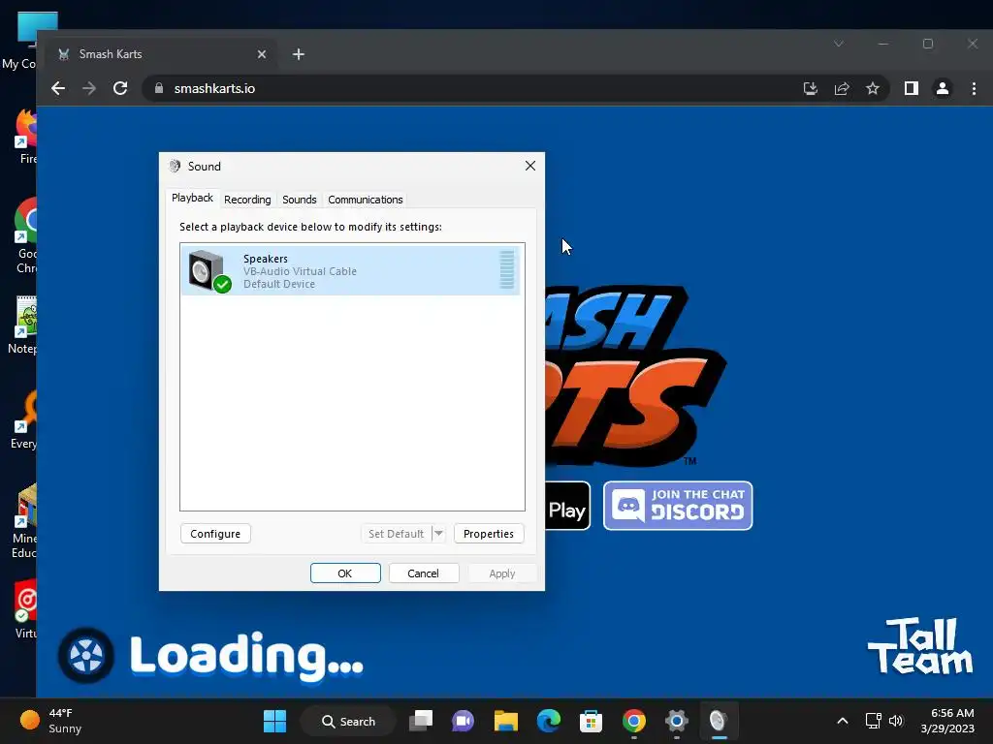The image size is (993, 744).
Task: Open speaker Properties button
Action: (489, 534)
